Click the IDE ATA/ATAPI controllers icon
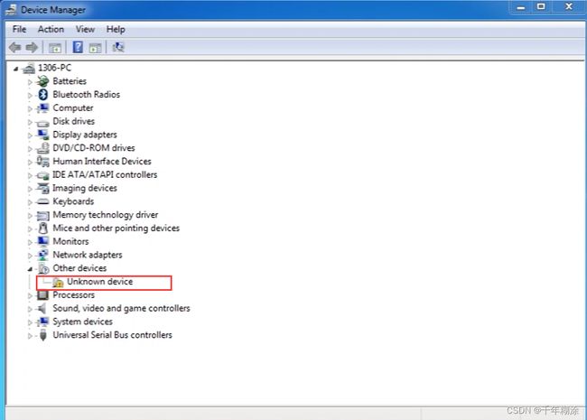 43,175
